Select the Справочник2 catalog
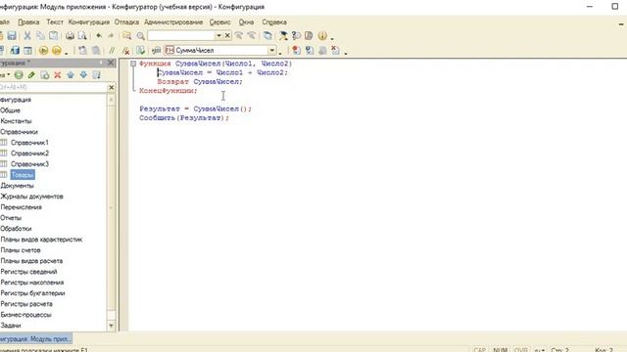 point(29,154)
